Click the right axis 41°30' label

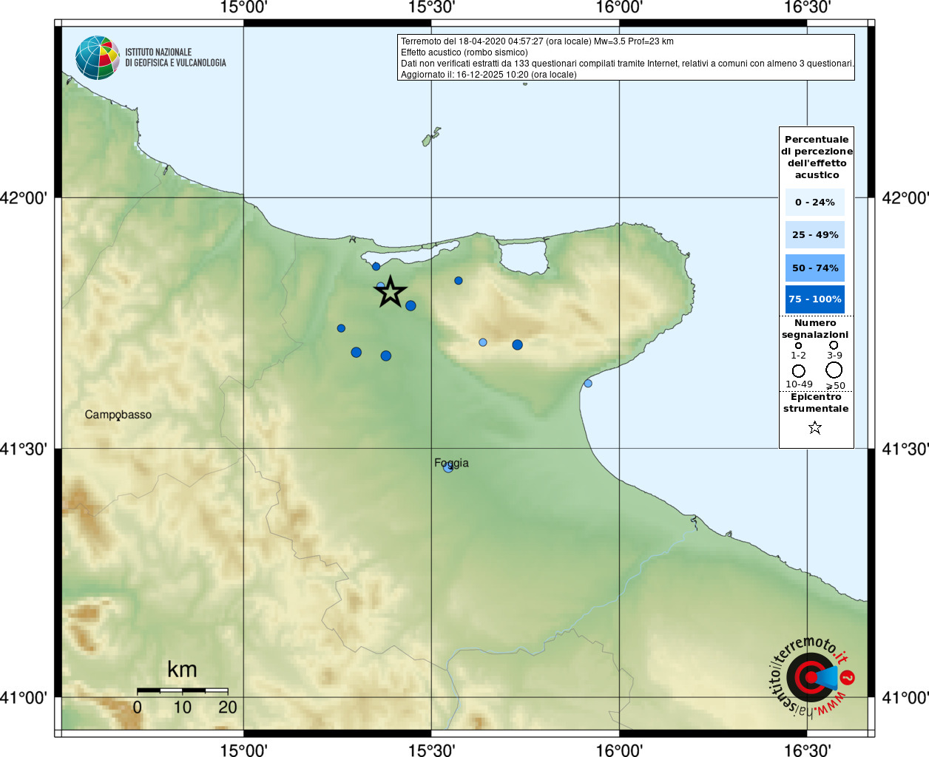click(905, 449)
